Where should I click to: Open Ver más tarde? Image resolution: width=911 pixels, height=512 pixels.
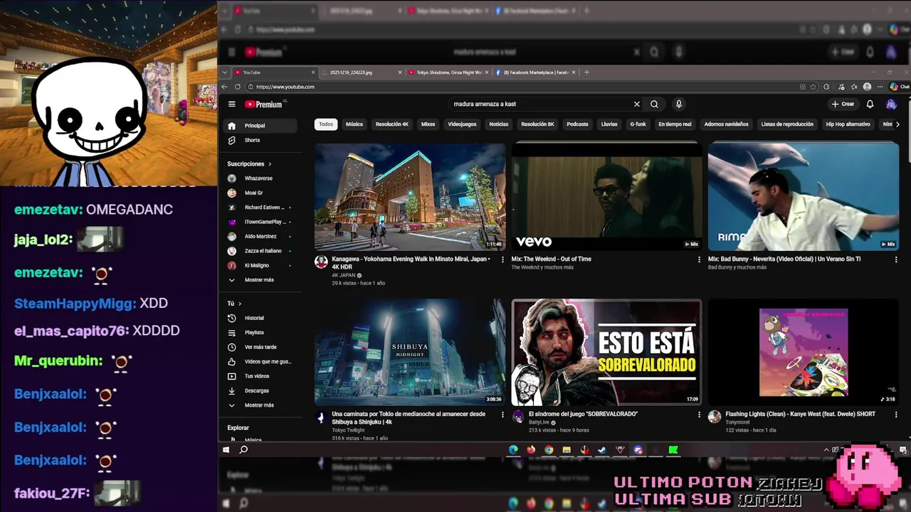coord(261,347)
